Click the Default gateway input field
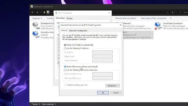188x106 pixels. pyautogui.click(x=103, y=61)
